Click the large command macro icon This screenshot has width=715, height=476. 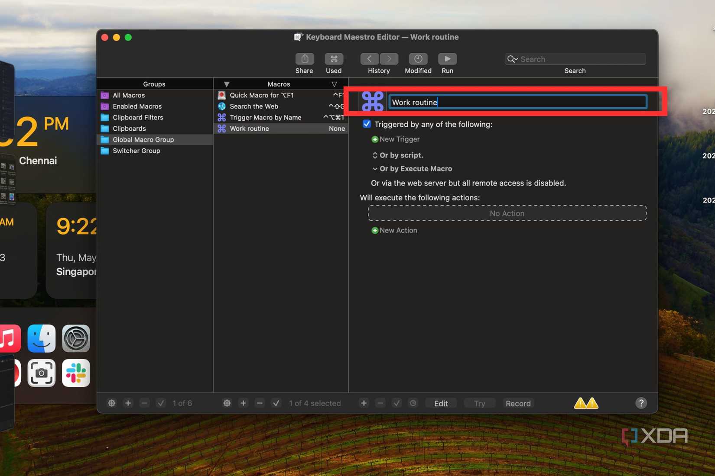[x=373, y=102]
